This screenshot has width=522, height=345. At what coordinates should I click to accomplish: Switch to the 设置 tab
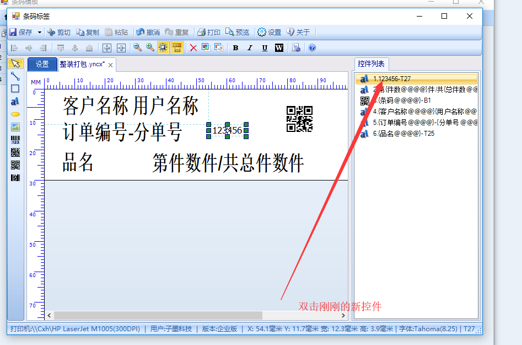(x=42, y=65)
